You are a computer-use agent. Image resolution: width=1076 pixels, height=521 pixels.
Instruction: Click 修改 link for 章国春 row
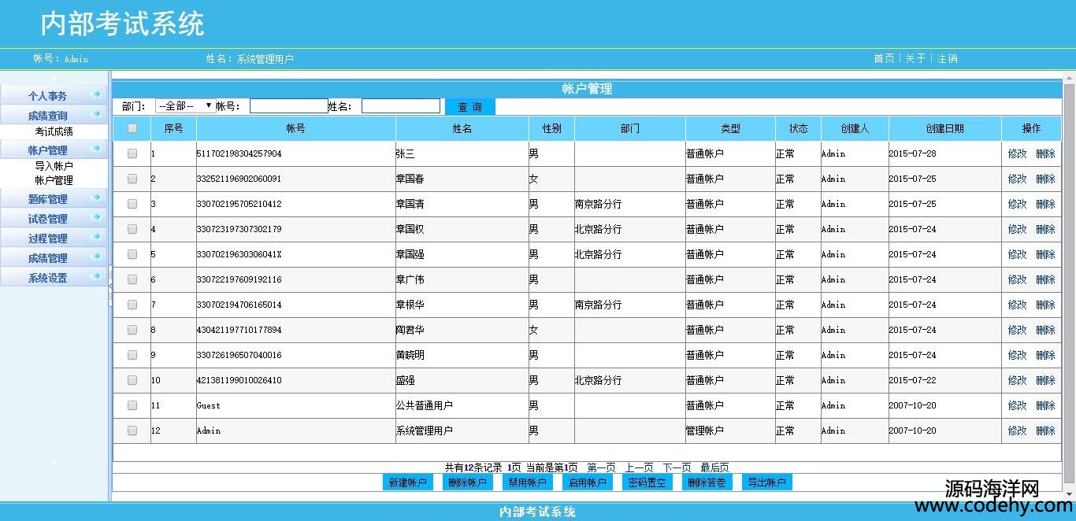click(1017, 179)
